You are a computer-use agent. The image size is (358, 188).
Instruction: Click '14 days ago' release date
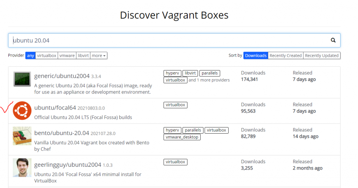306,136
